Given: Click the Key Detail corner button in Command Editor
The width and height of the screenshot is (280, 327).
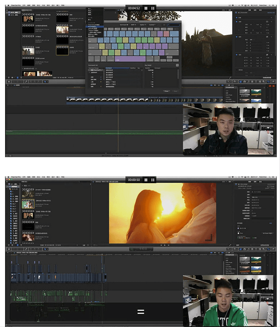Looking at the screenshot, I should point(177,65).
